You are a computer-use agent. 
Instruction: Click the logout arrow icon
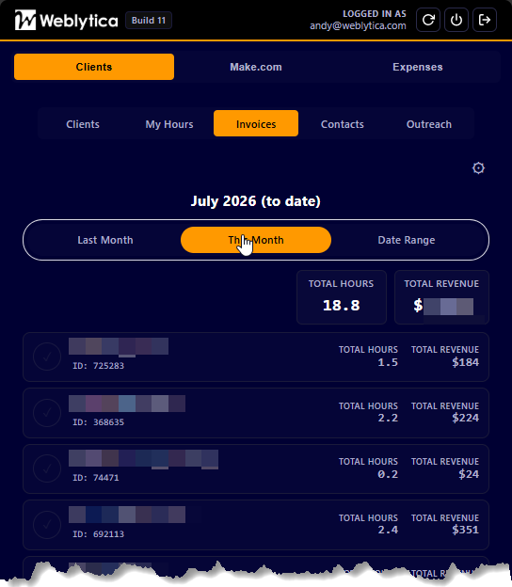click(485, 20)
